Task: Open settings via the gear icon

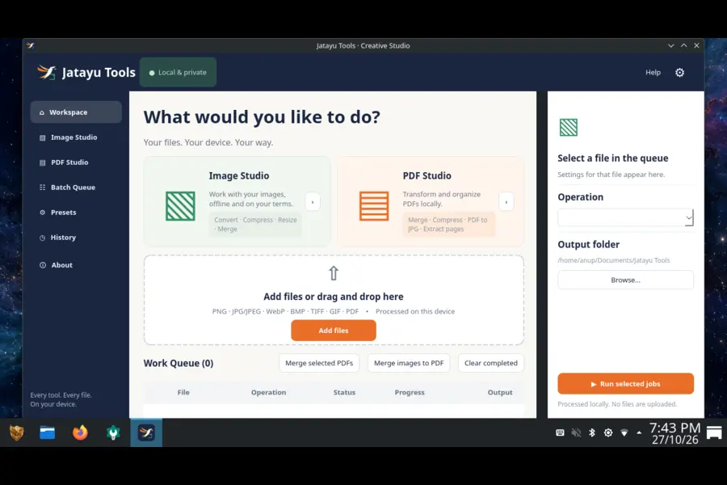Action: point(679,73)
